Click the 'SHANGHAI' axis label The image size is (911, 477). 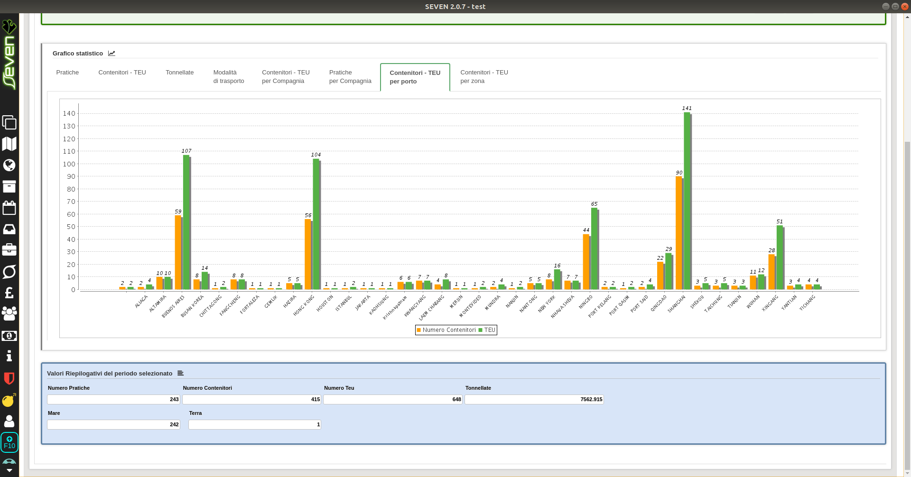[677, 304]
